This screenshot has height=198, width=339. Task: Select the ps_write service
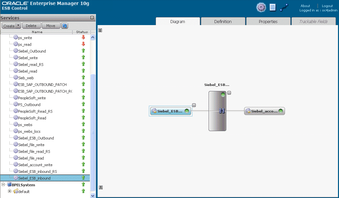(x=25, y=38)
